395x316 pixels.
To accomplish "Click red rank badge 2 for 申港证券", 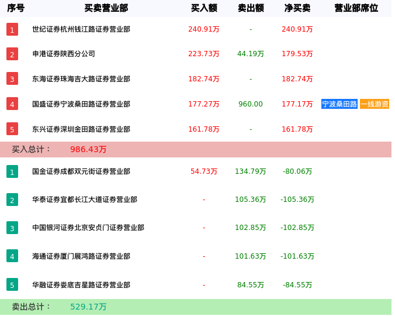I will click(12, 54).
